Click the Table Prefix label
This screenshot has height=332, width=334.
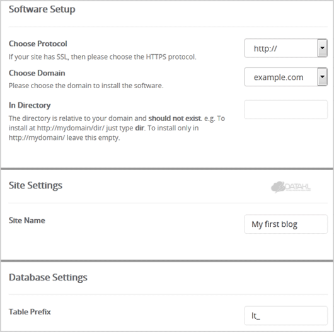coord(30,312)
